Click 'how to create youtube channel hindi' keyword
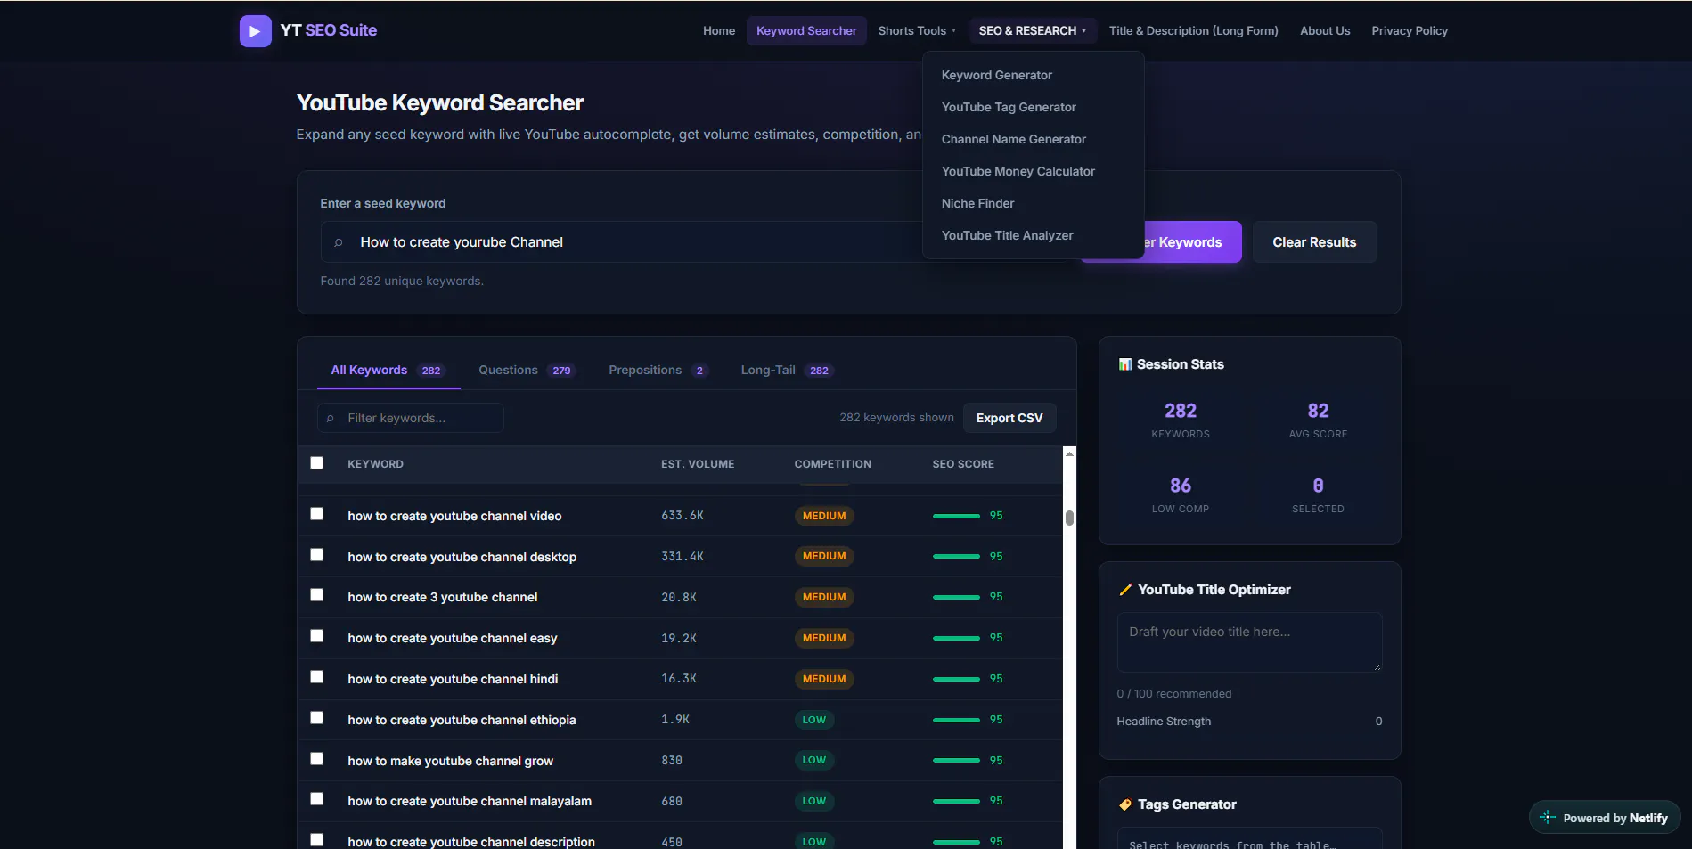The image size is (1692, 849). tap(453, 679)
